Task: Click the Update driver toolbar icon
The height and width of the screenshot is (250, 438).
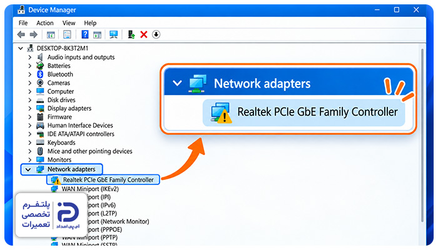Action: click(131, 34)
